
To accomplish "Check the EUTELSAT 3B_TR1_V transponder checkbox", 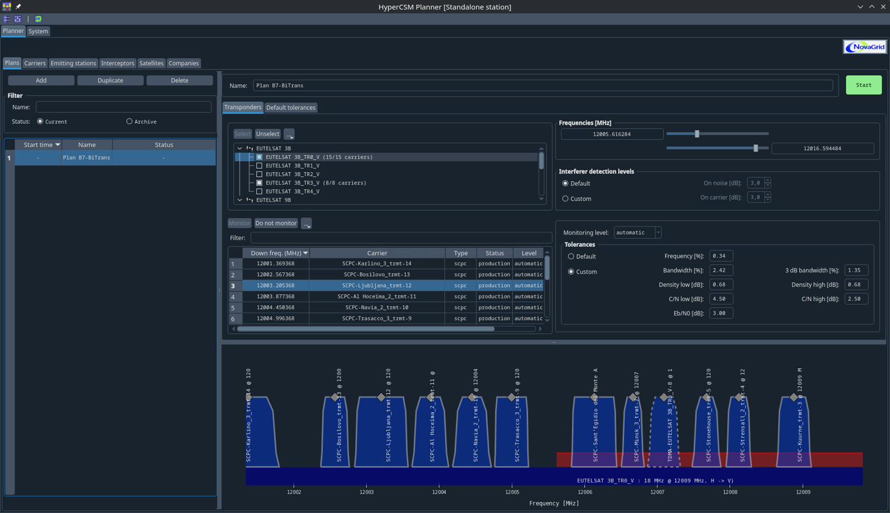I will click(259, 166).
